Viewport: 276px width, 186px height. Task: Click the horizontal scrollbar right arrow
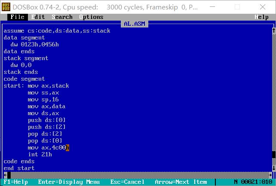(270, 175)
